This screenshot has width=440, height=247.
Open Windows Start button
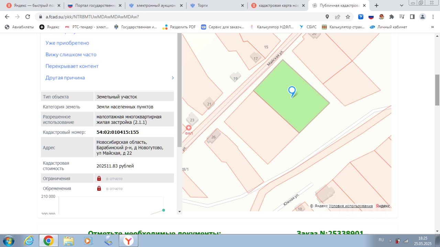coord(8,241)
